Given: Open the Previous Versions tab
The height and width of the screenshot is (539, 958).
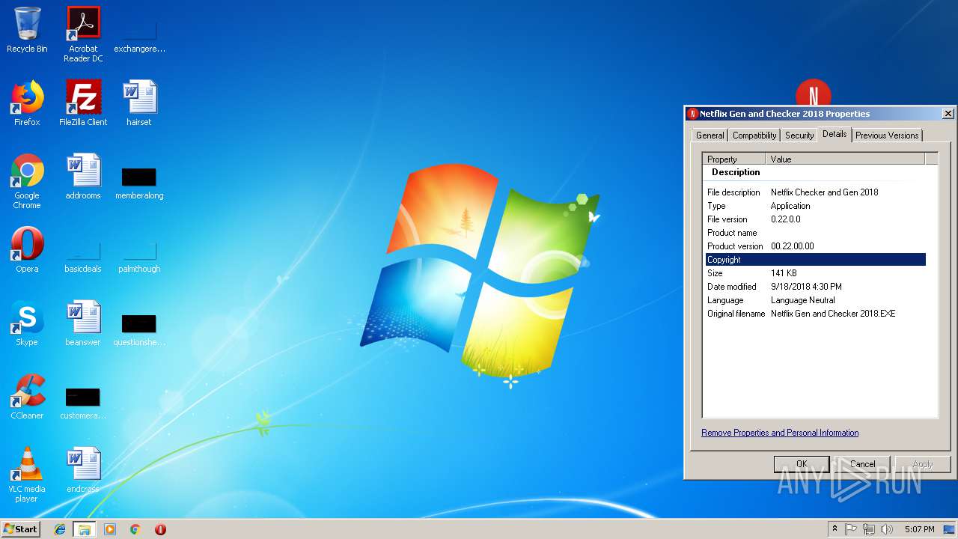Looking at the screenshot, I should pyautogui.click(x=887, y=135).
